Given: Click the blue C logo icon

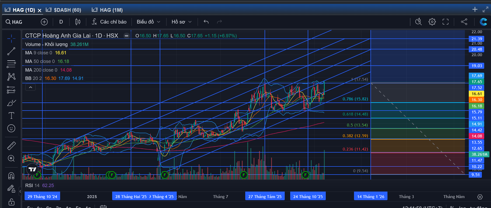Looking at the screenshot, I should pos(483,22).
